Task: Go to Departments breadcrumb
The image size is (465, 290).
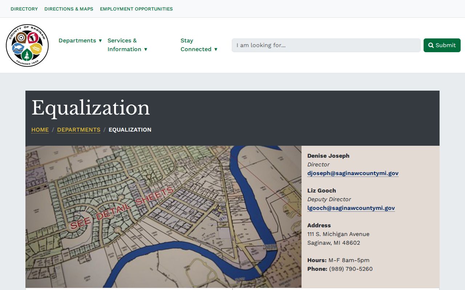Action: click(x=78, y=130)
